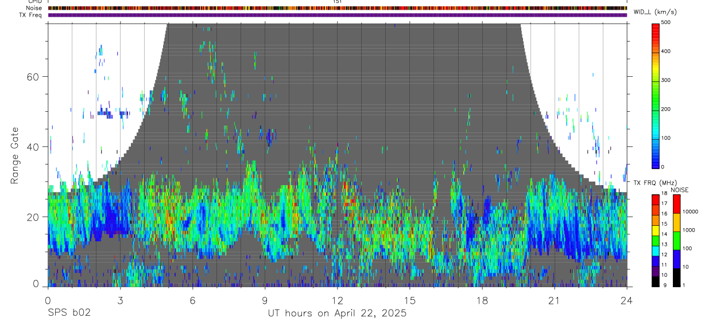The image size is (705, 325).
Task: Click the TX FRQ (MHz) color scale
Action: pyautogui.click(x=656, y=240)
